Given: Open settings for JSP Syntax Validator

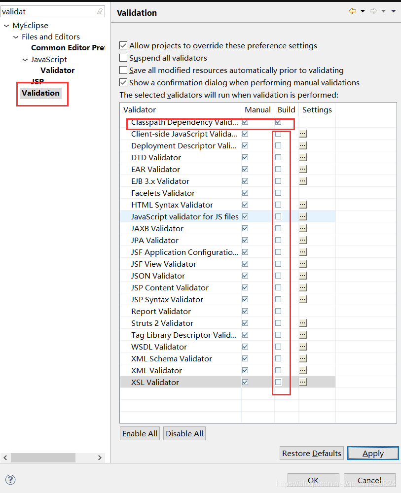Looking at the screenshot, I should (x=303, y=299).
